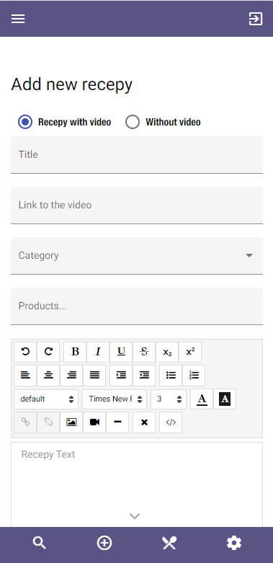273x563 pixels.
Task: Justify the text
Action: [94, 376]
